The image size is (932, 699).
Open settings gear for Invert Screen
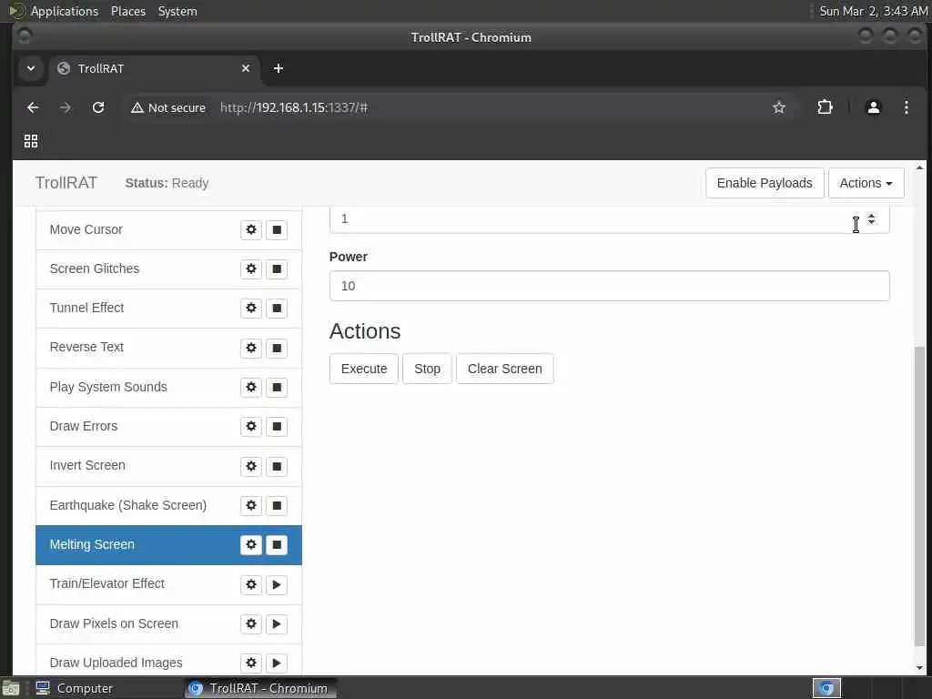point(251,466)
